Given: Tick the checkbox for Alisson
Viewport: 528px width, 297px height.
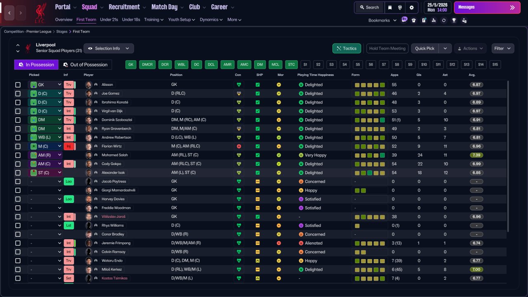Looking at the screenshot, I should click(18, 85).
